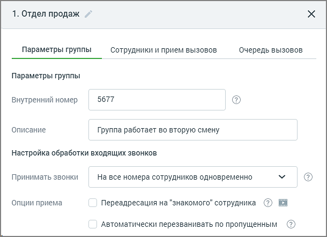Open help for Автоматически перезванивать option
Image resolution: width=327 pixels, height=237 pixels.
click(291, 224)
